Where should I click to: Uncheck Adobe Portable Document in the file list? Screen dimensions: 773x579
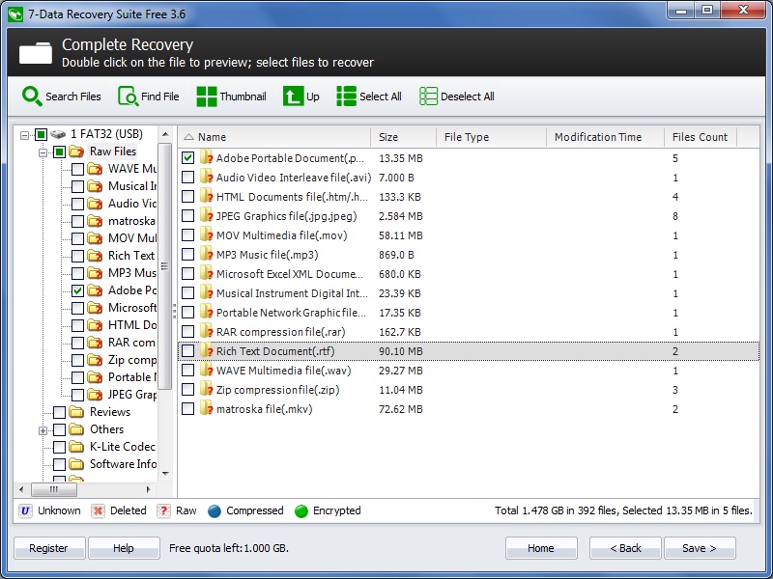point(187,158)
